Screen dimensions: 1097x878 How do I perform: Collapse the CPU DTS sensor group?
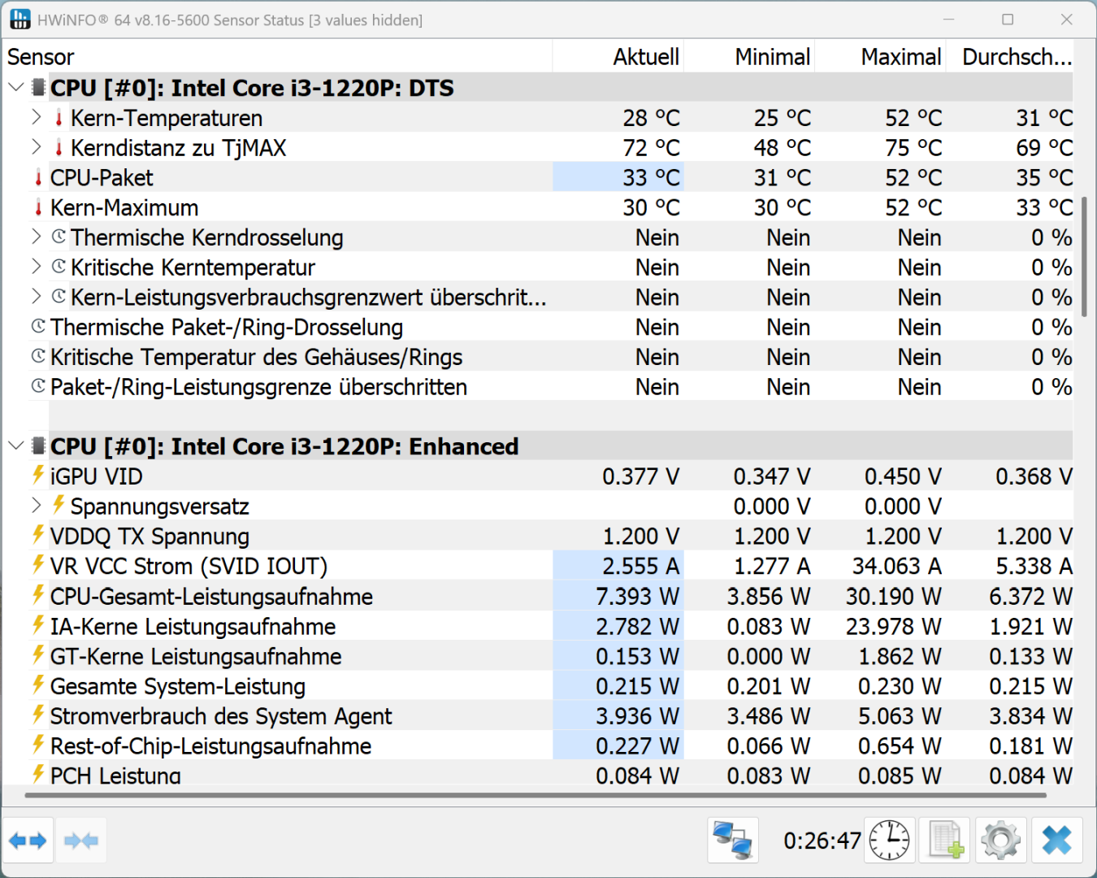15,86
